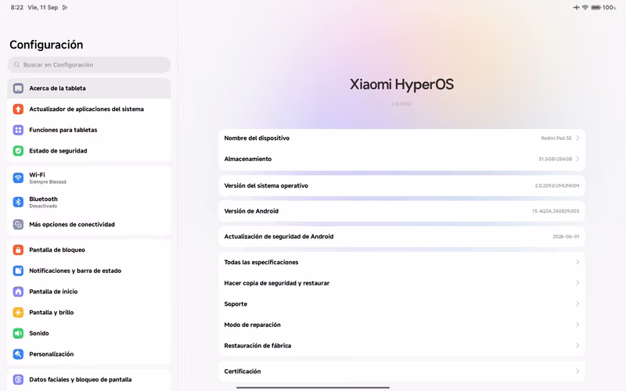Open Sonido settings

point(89,333)
